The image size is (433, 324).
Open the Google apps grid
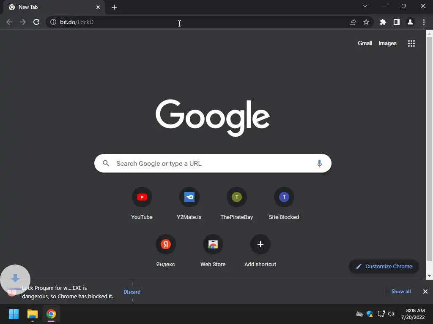[x=411, y=43]
